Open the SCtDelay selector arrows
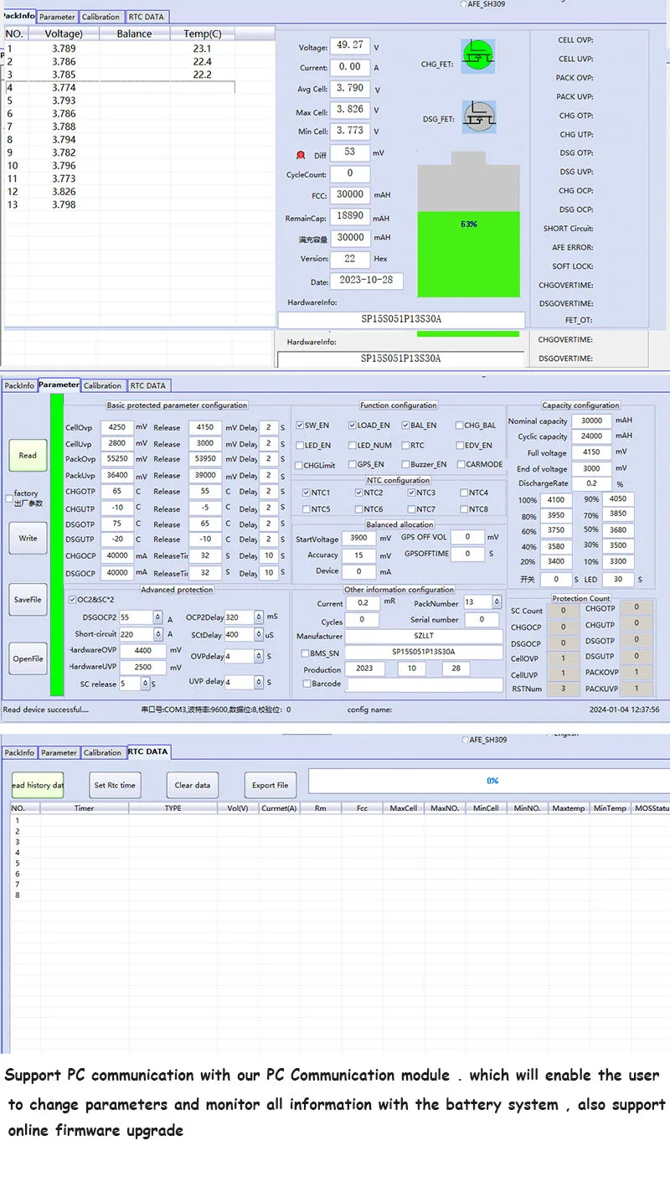 pyautogui.click(x=260, y=634)
